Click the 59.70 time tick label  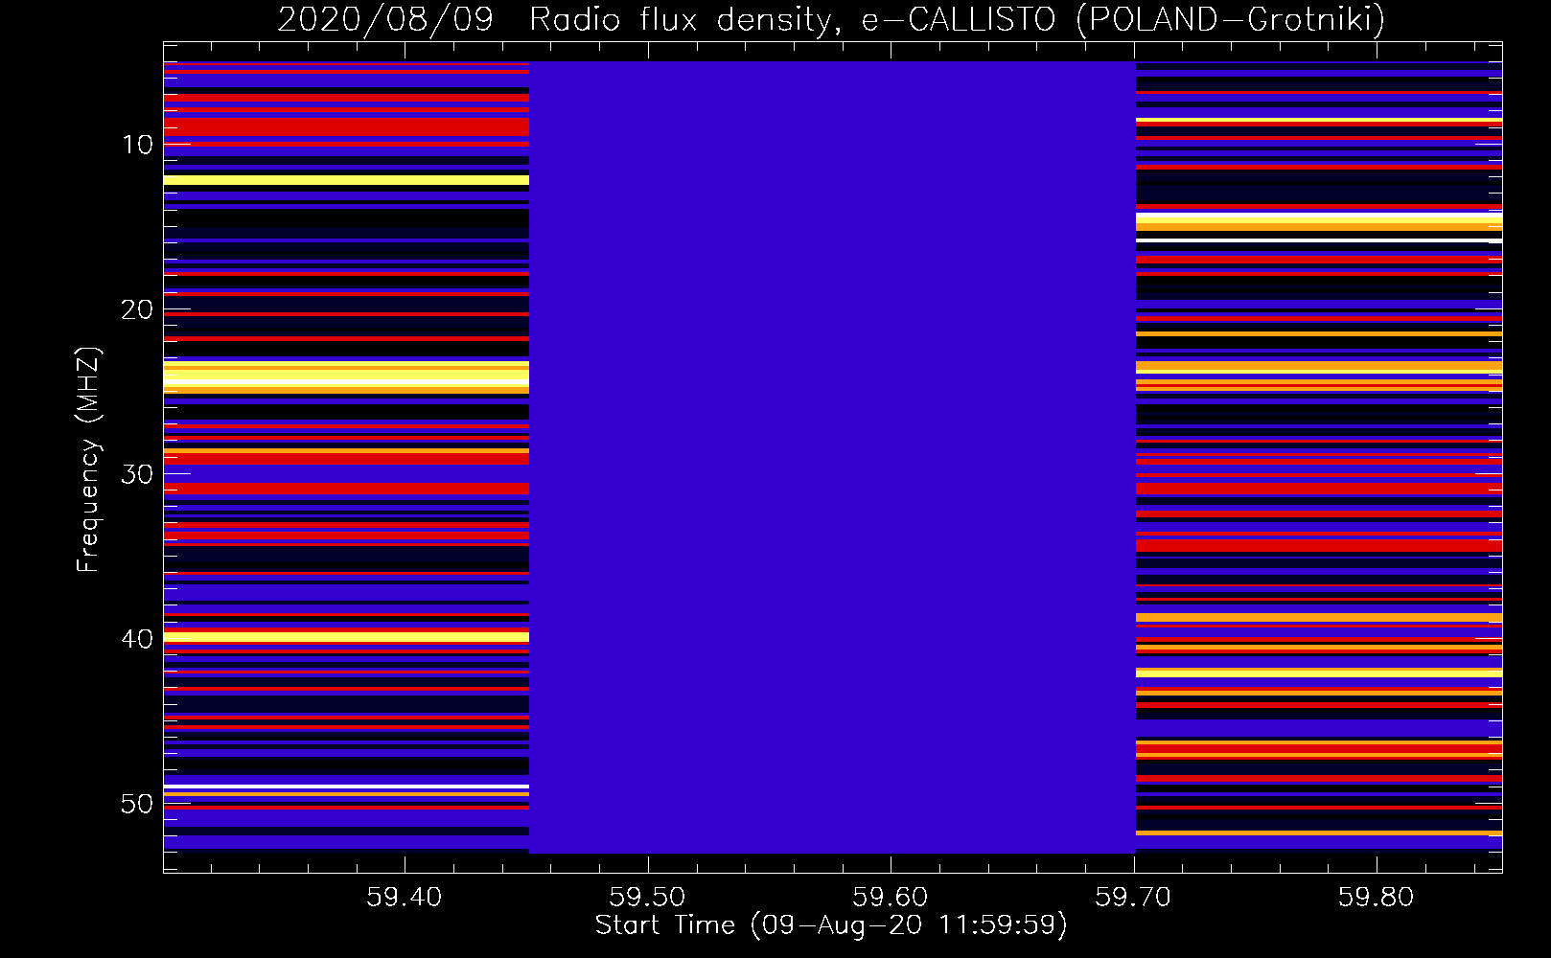(1134, 897)
